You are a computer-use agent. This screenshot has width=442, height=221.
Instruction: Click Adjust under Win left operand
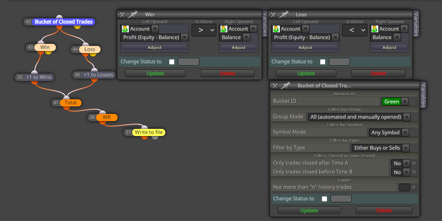(155, 48)
